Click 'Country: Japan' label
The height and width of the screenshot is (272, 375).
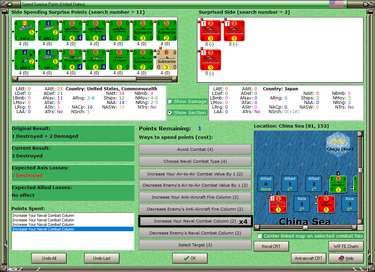coord(281,89)
